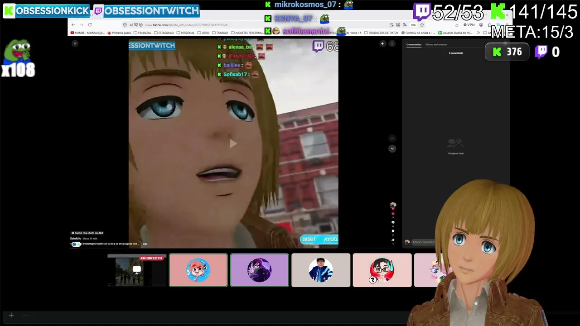
Task: Open the Fumetsu no Anata e bookmark
Action: tap(418, 33)
